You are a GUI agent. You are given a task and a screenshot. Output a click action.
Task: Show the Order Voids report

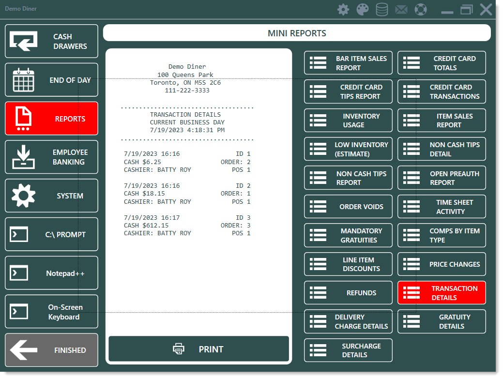tap(348, 207)
